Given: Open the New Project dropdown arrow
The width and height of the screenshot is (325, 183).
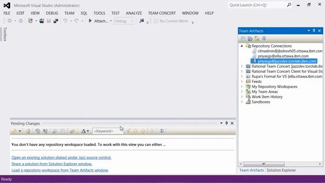Looking at the screenshot, I should click(36, 21).
